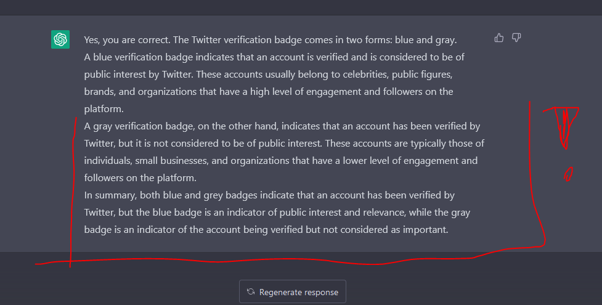This screenshot has width=602, height=305.
Task: Click the text "followers on the platform."
Action: tap(140, 178)
